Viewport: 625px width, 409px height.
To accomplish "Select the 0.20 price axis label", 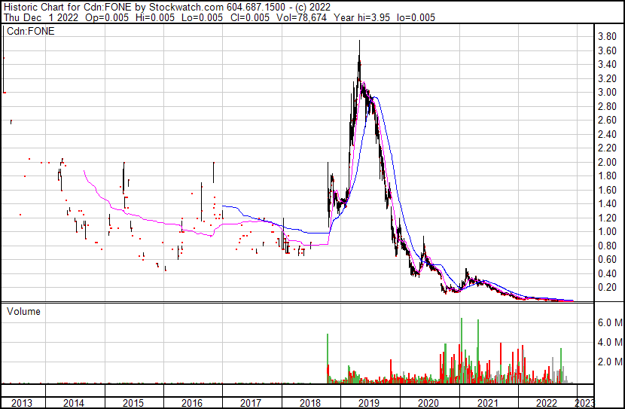I will 606,288.
